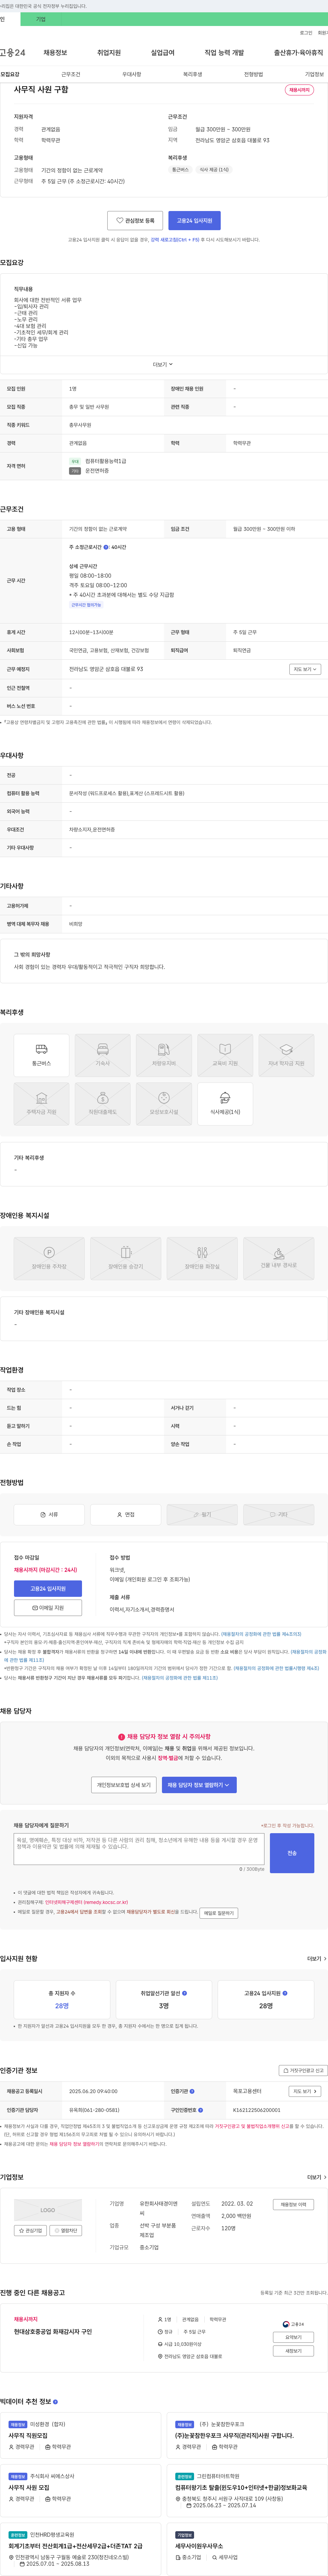Open the 채용정보 menu
This screenshot has width=328, height=2576.
[55, 53]
